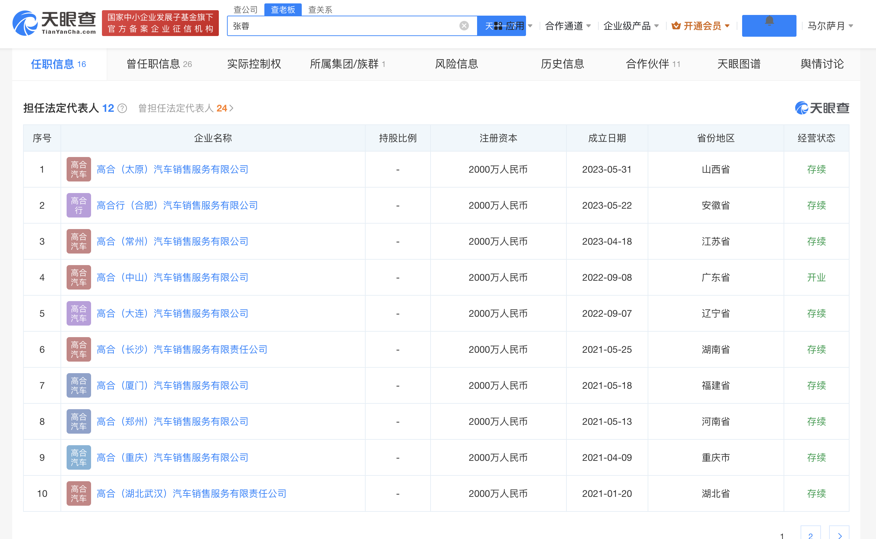Expand the 应用 dropdown menu
Screen dimensions: 876x539
click(x=513, y=26)
